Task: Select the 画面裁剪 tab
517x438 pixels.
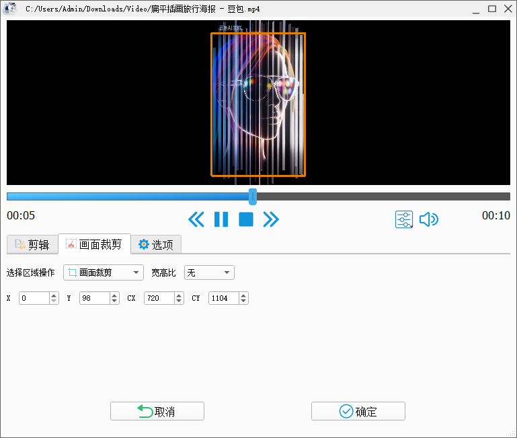Action: (94, 244)
